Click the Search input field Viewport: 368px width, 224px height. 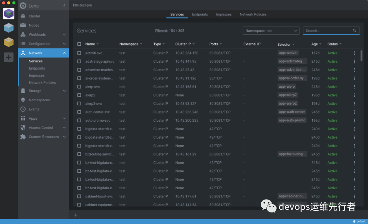(327, 31)
